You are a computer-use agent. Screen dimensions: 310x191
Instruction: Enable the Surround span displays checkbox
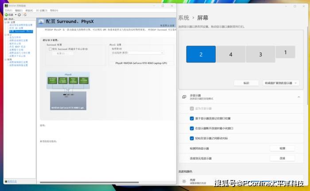pos(50,49)
